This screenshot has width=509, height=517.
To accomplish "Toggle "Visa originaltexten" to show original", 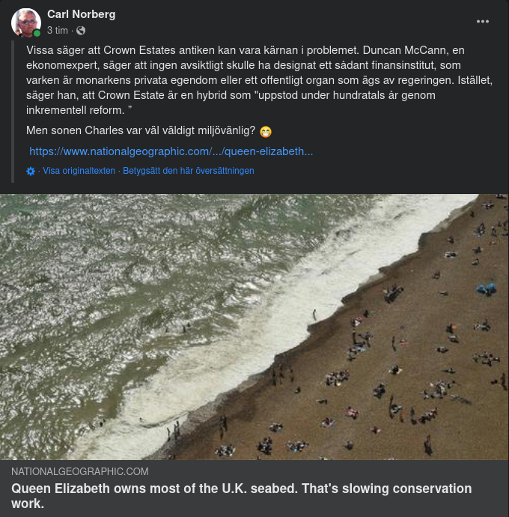I will 79,171.
